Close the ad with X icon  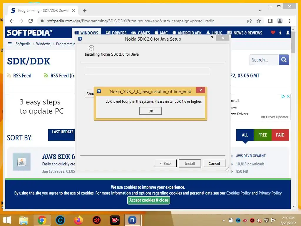288,96
